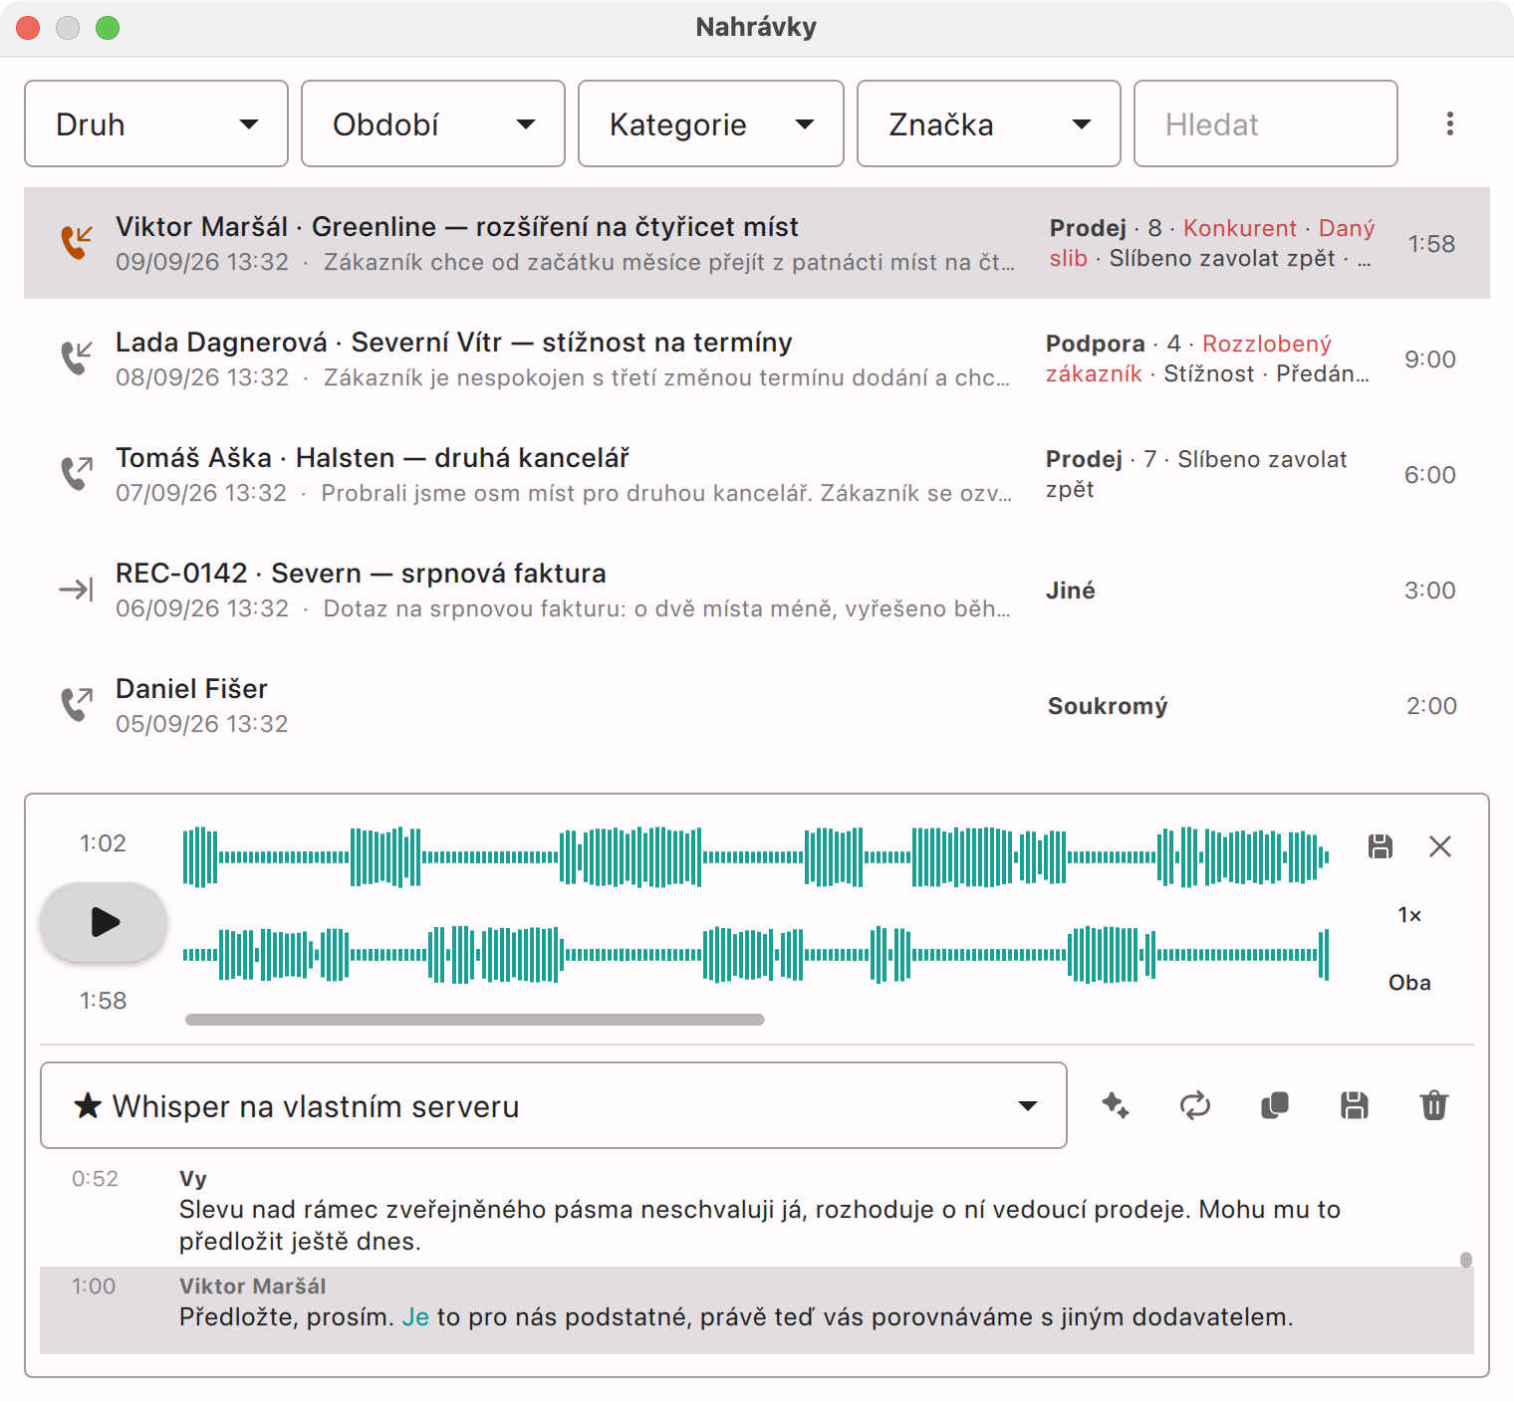Click the horizontal scrollbar under the waveform
The height and width of the screenshot is (1402, 1514).
(475, 1020)
